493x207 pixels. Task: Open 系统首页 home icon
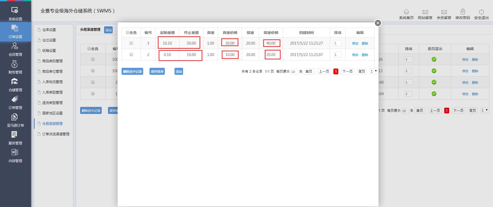coord(406,12)
